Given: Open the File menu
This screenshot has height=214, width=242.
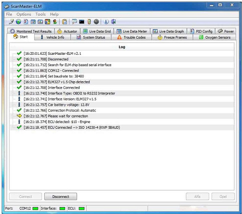Looking at the screenshot, I should click(9, 14).
